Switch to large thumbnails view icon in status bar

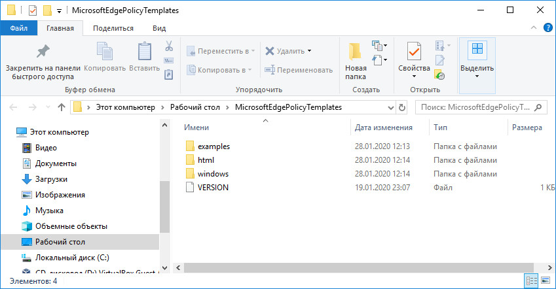click(546, 281)
